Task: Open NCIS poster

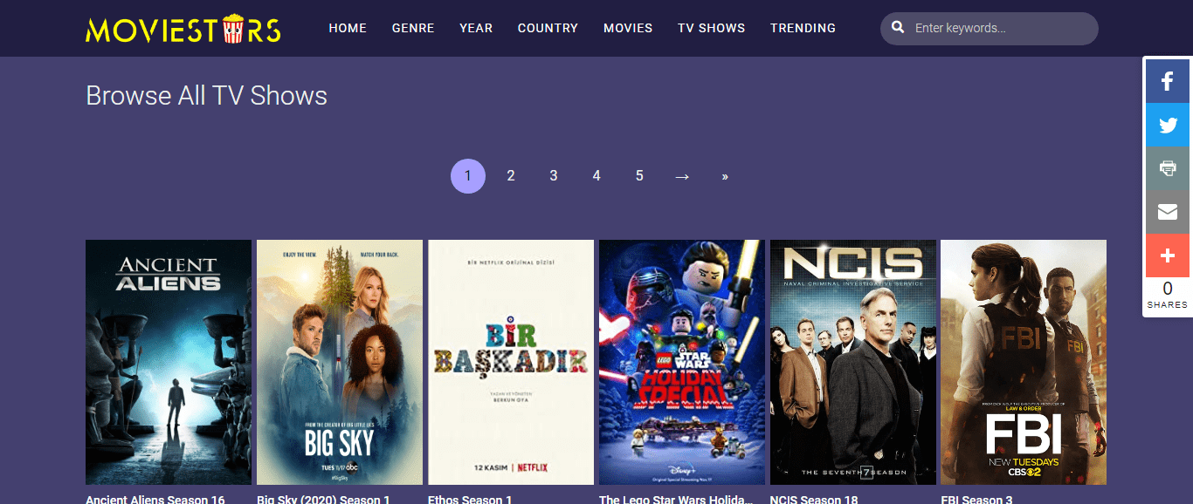Action: click(853, 362)
